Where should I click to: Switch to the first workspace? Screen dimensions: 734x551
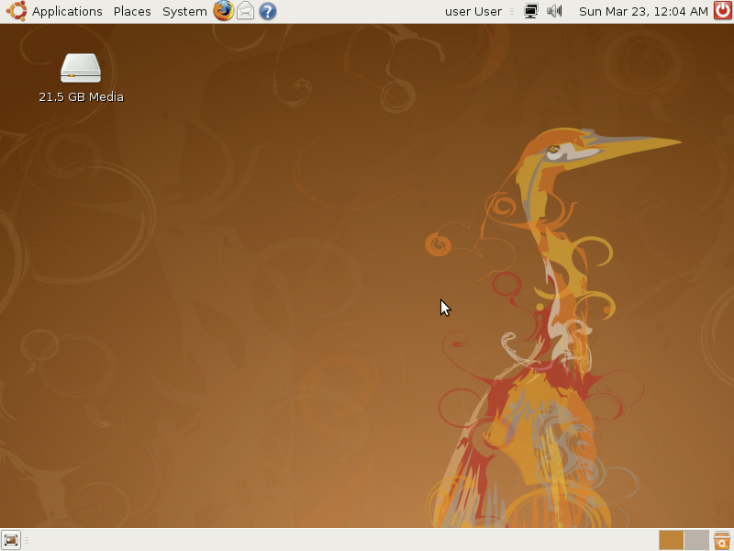(672, 540)
